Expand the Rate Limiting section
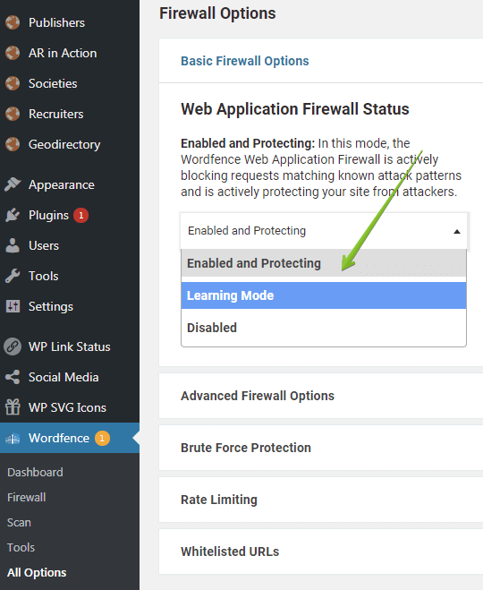 click(x=219, y=500)
